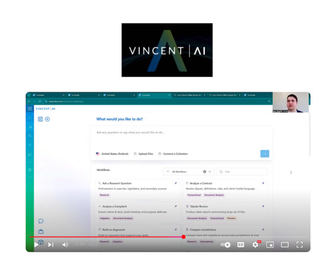Open the video settings gear
This screenshot has width=335, height=279.
click(255, 245)
